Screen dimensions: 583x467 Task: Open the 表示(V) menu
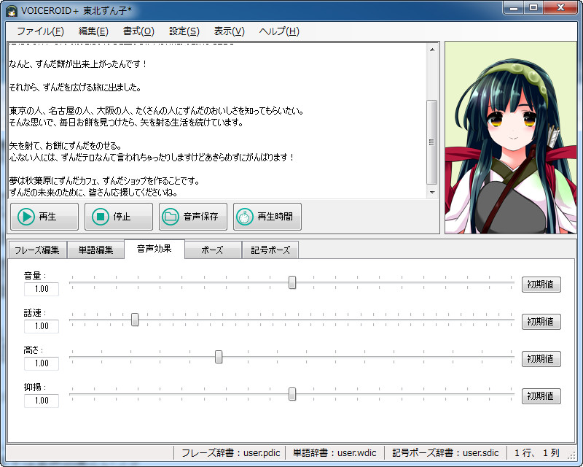[229, 31]
